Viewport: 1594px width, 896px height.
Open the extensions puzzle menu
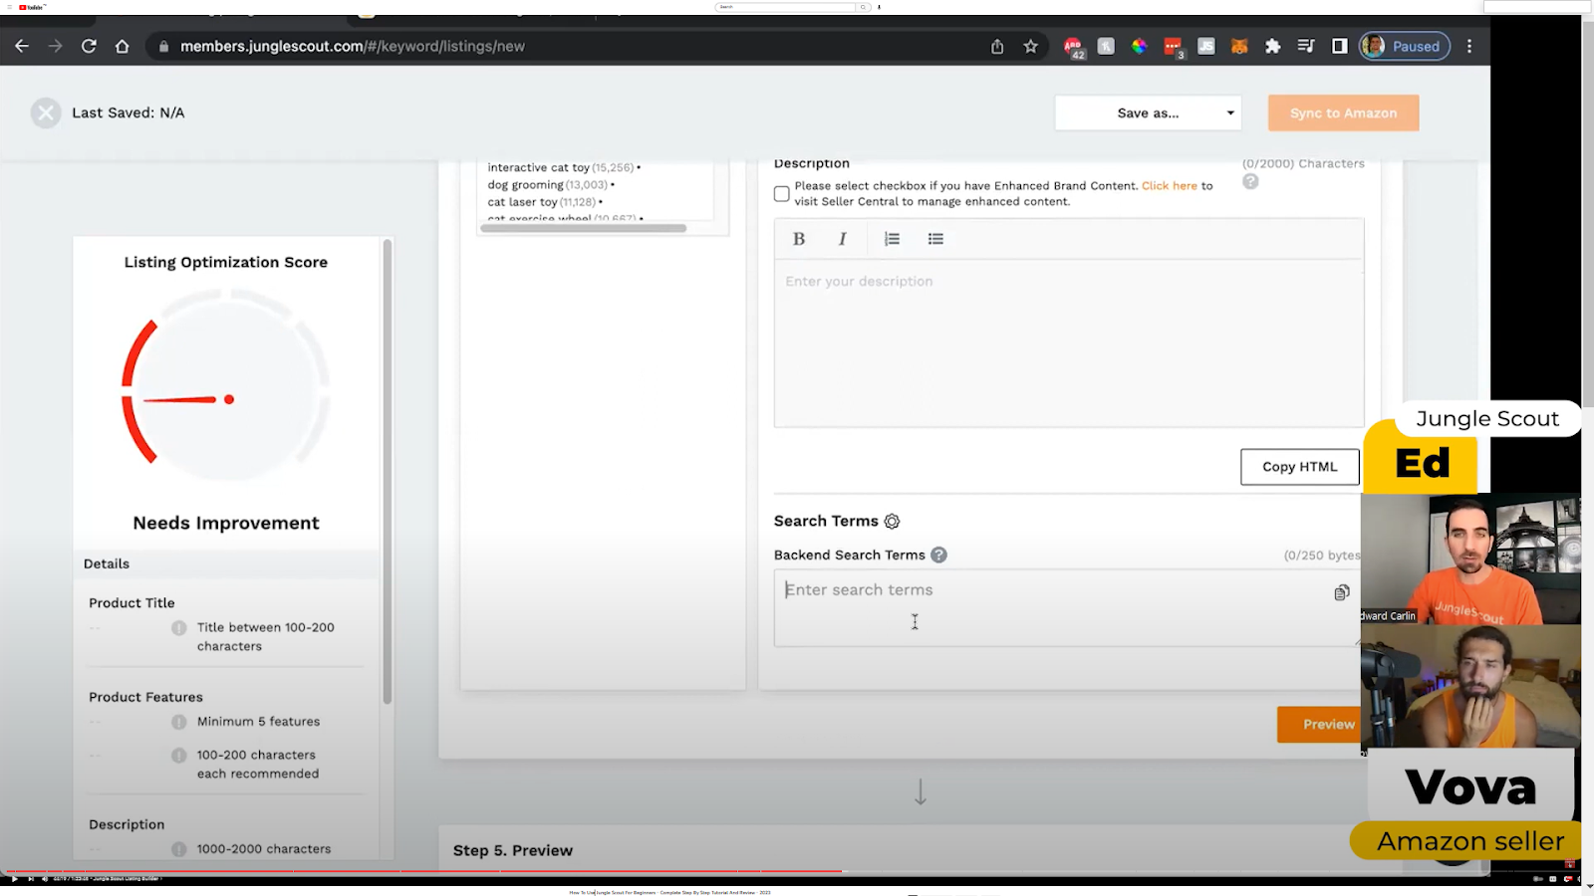[x=1272, y=46]
